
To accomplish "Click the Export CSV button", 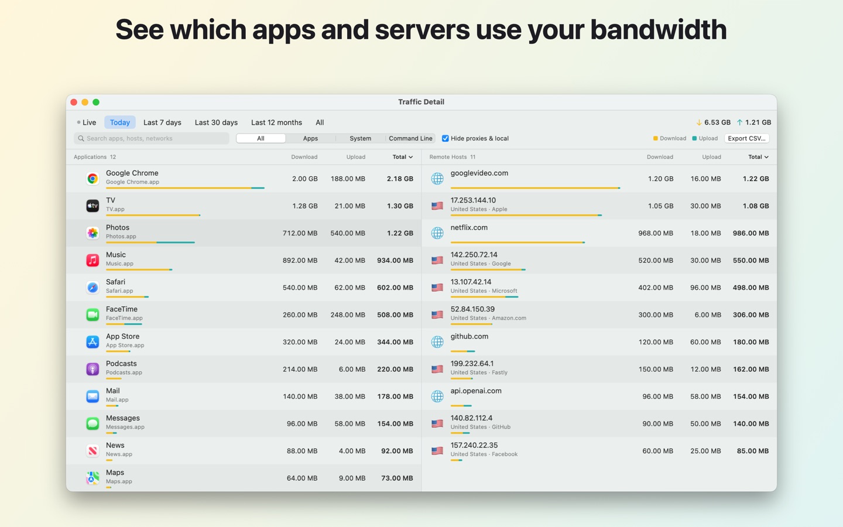I will 746,139.
